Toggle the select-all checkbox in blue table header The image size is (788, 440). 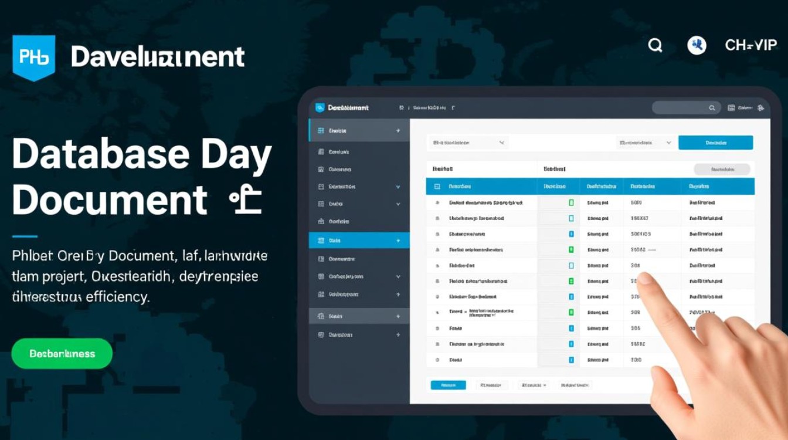click(437, 187)
